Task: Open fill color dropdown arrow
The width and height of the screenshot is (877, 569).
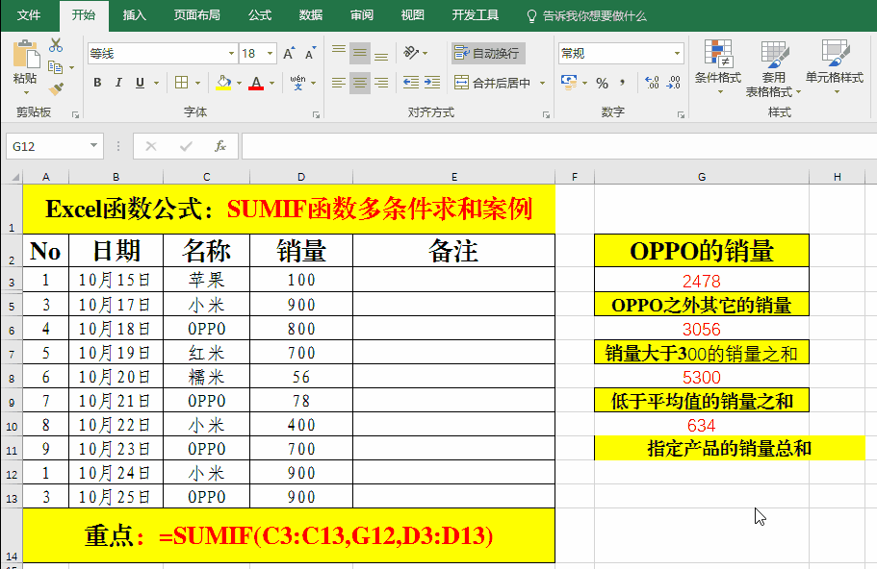Action: click(239, 84)
